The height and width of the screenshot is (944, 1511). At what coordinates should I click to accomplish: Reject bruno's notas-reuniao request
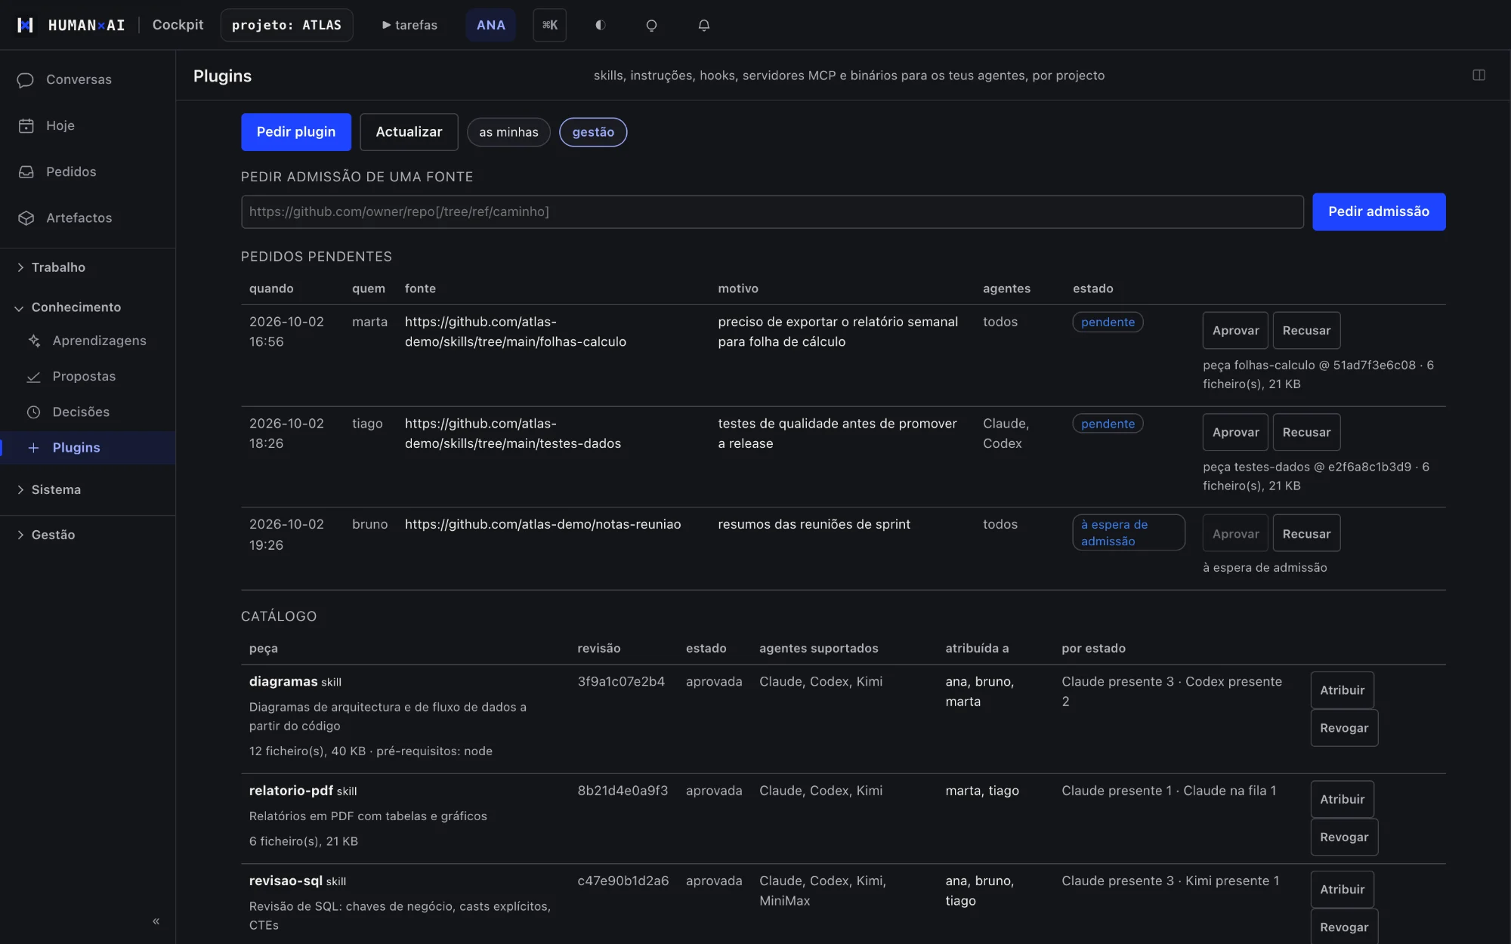1306,534
